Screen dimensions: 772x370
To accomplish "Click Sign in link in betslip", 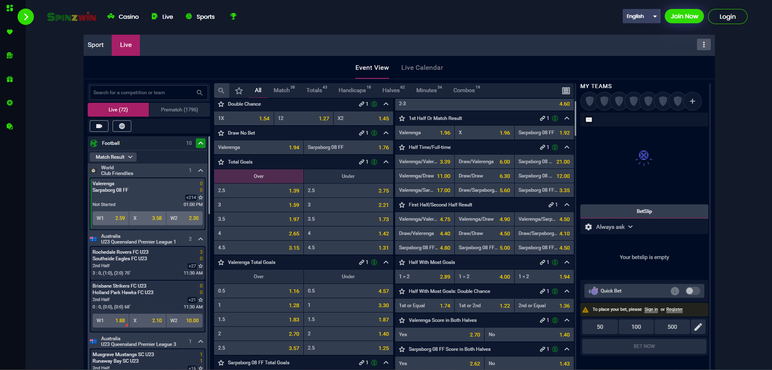I will (651, 310).
